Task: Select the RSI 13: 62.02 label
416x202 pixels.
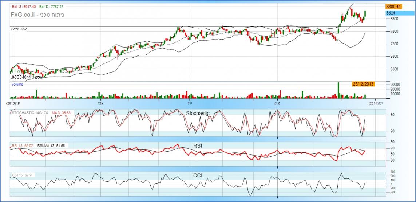Action: 23,146
